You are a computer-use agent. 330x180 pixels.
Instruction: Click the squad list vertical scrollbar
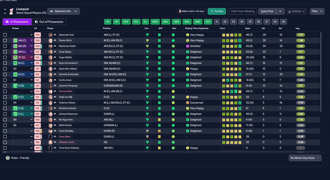click(x=321, y=72)
